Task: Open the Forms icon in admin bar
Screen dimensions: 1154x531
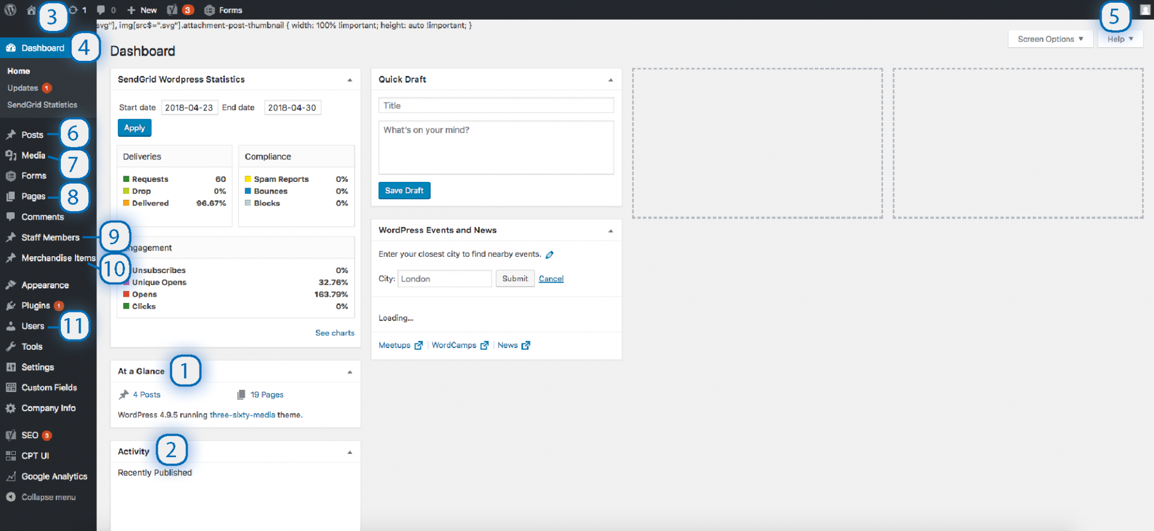Action: pyautogui.click(x=209, y=10)
